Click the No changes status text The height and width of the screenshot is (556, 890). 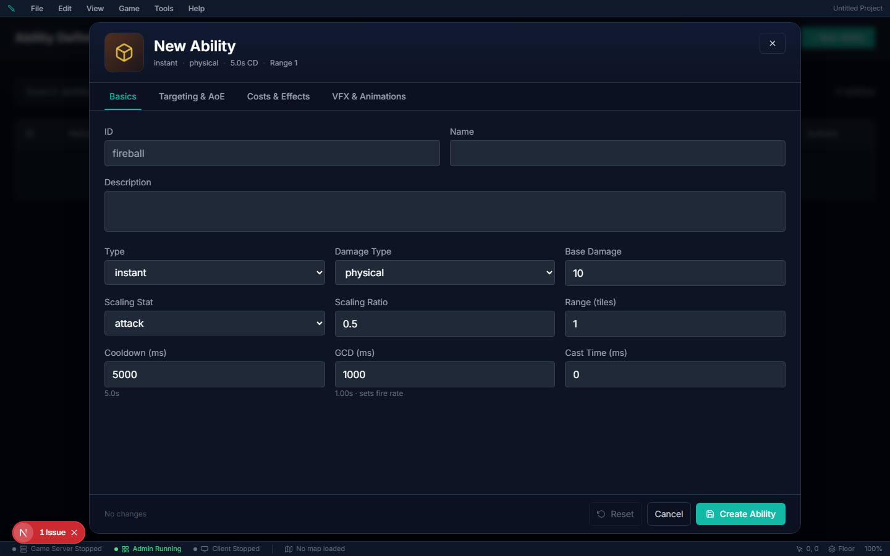click(x=125, y=514)
